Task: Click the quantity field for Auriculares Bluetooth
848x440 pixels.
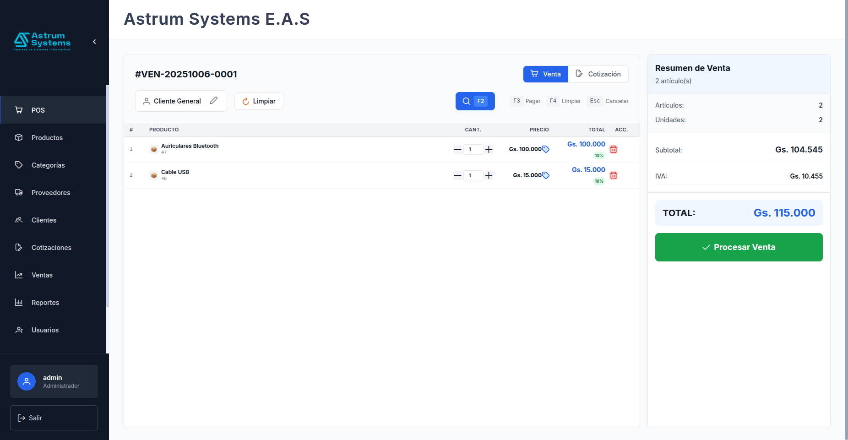Action: click(x=473, y=149)
